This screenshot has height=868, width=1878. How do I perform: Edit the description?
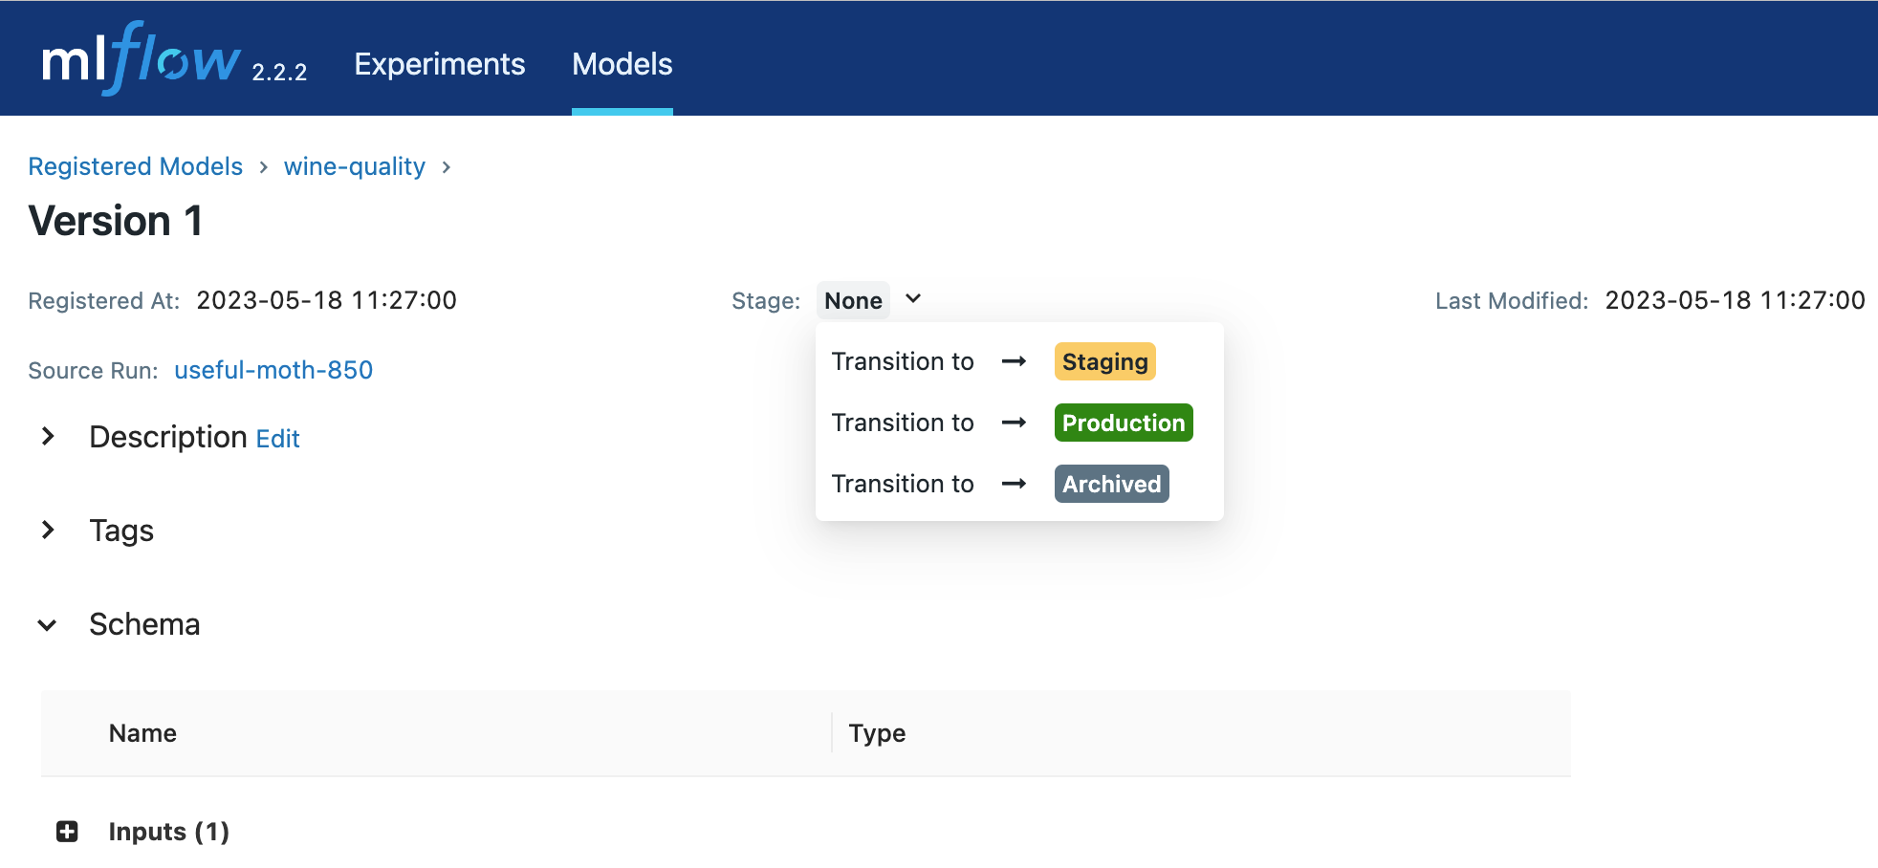(x=278, y=439)
